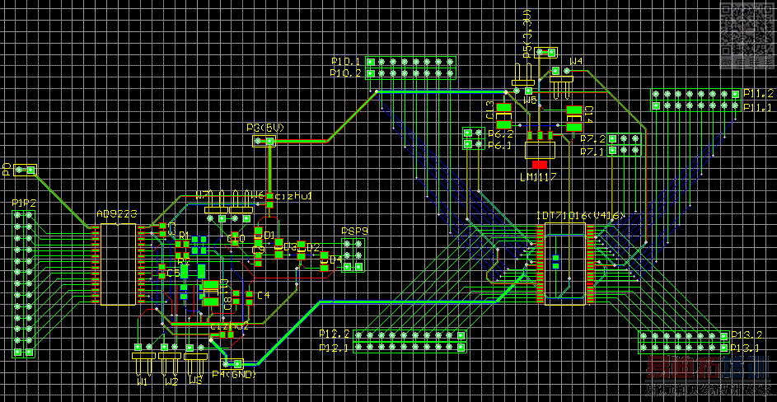Select the IDT71016(V416) chip footprint
Viewport: 777px width, 402px height.
coord(565,264)
